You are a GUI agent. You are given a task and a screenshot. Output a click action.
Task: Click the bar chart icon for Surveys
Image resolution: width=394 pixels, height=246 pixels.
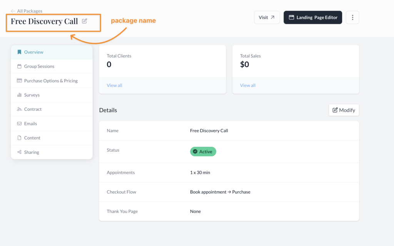(19, 95)
